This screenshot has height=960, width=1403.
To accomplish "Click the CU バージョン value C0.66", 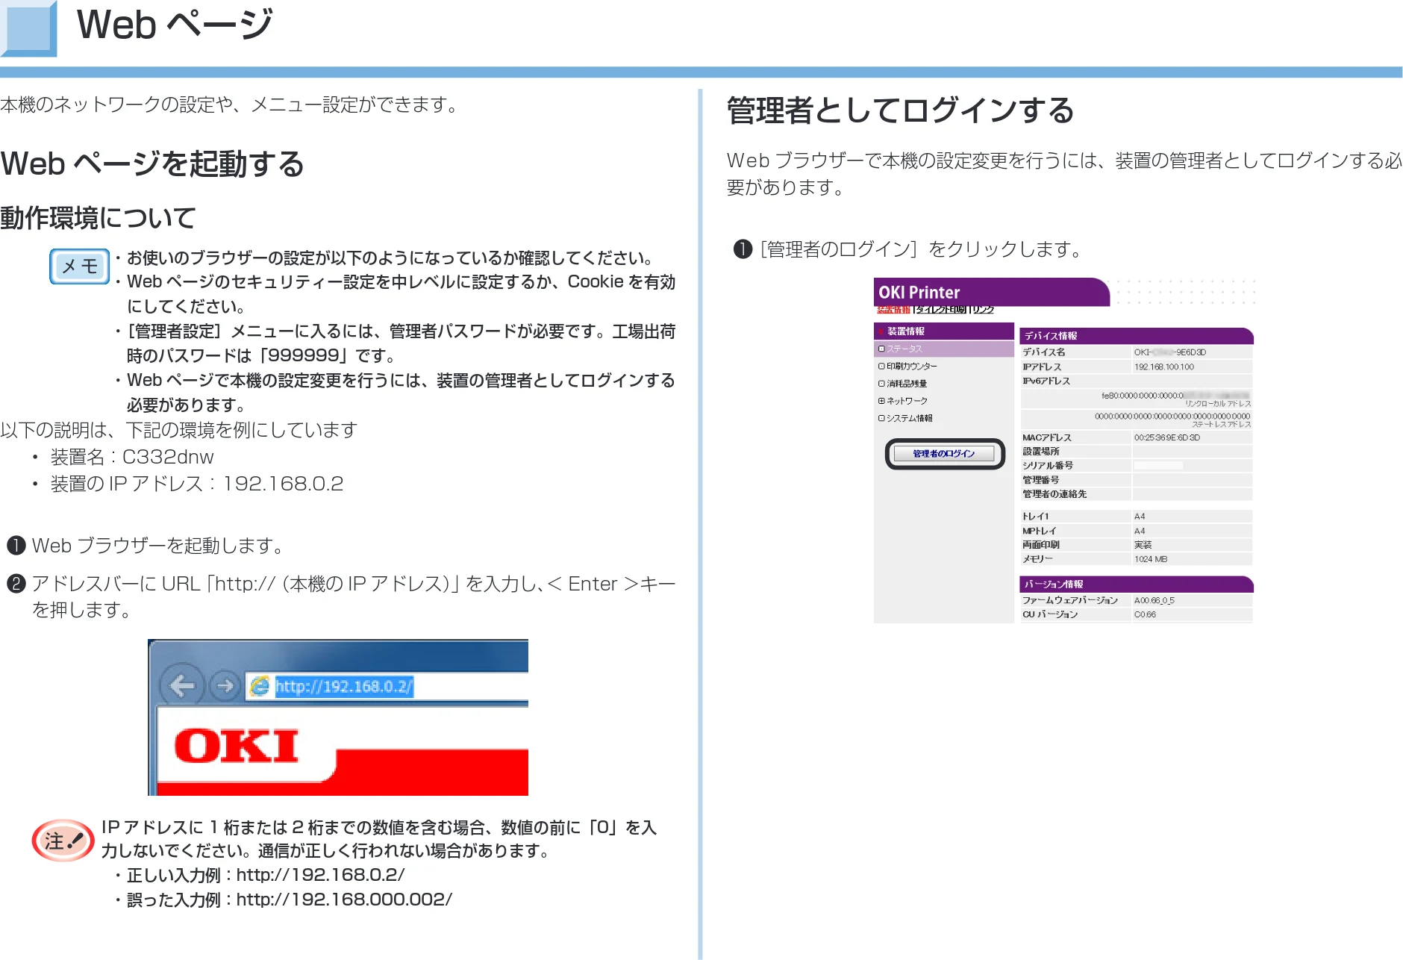I will [1145, 615].
